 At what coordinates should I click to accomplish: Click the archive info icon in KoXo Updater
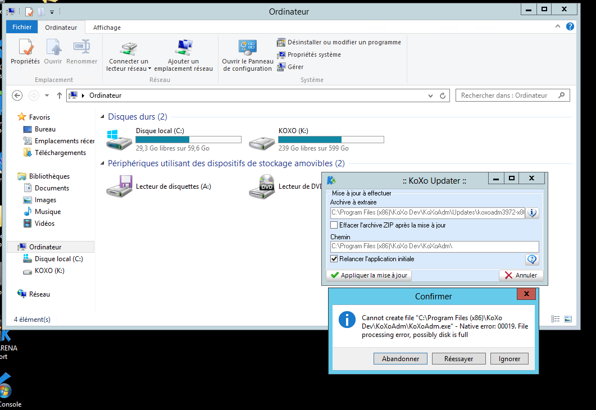click(532, 213)
